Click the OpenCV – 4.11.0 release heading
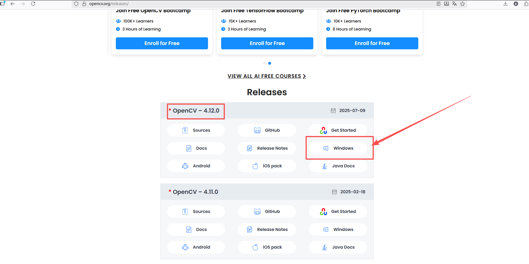The height and width of the screenshot is (264, 529). tap(195, 192)
